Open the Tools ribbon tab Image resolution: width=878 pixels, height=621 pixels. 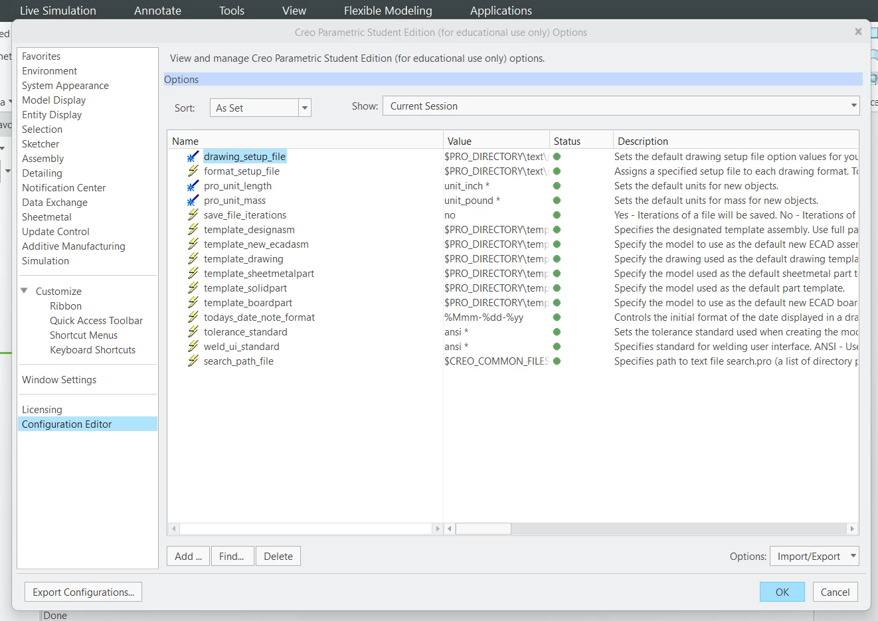[232, 11]
